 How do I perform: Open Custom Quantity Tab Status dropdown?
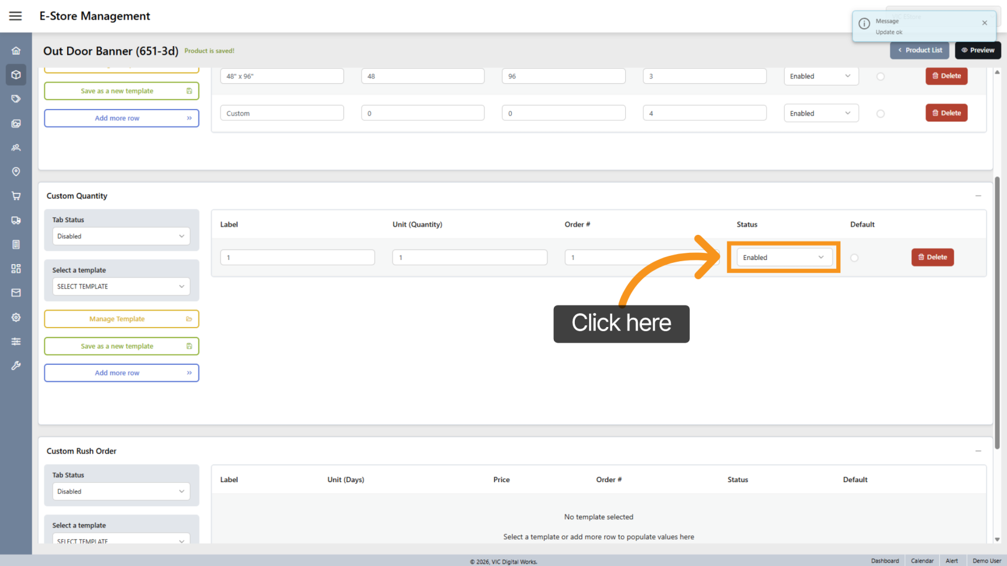point(121,237)
